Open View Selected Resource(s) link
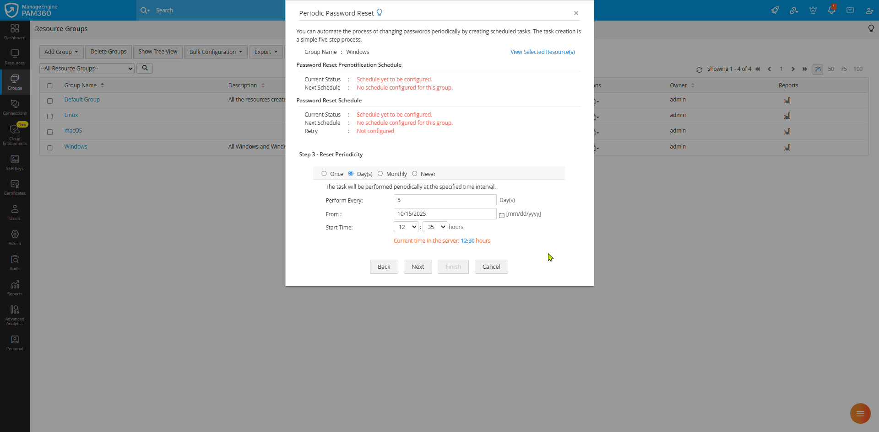This screenshot has height=432, width=879. 543,52
